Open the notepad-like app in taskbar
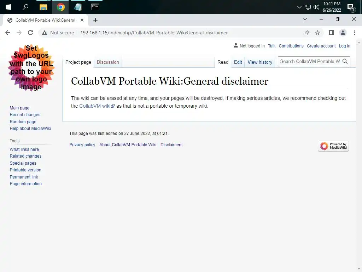 78,7
